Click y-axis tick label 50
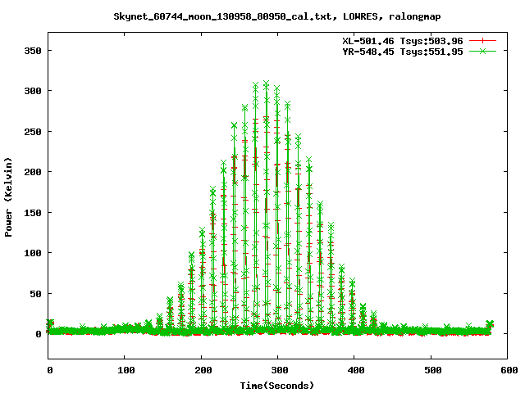Screen dimensions: 525x393 36,294
